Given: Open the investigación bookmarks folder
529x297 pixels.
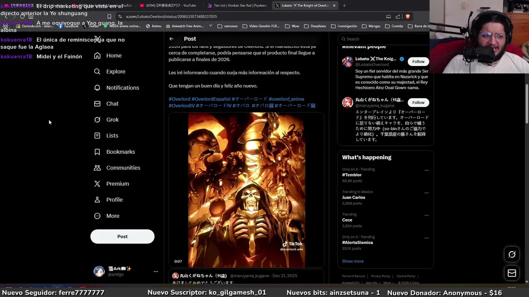Looking at the screenshot, I should pyautogui.click(x=344, y=26).
